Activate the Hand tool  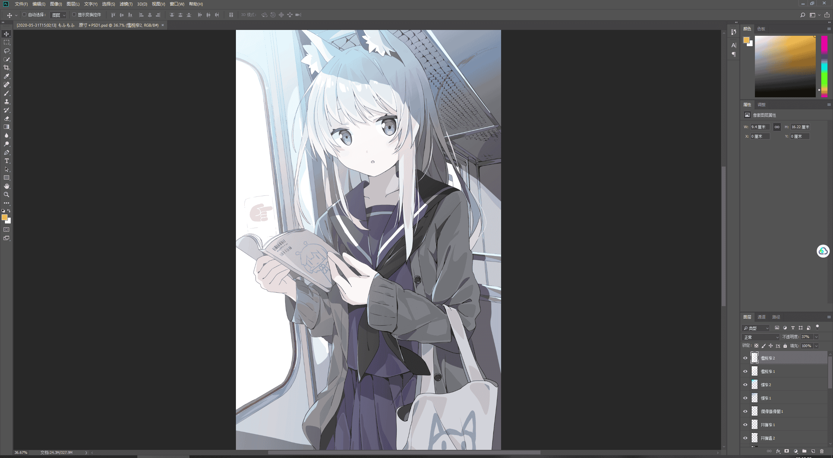(x=7, y=186)
